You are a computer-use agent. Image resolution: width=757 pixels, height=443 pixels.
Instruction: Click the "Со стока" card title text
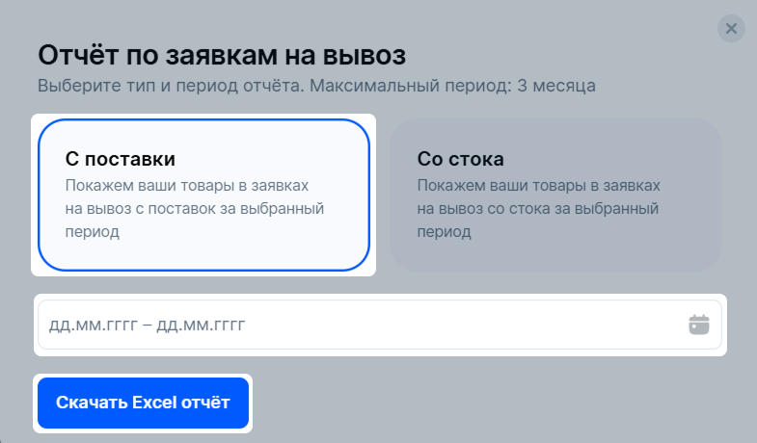click(x=461, y=159)
